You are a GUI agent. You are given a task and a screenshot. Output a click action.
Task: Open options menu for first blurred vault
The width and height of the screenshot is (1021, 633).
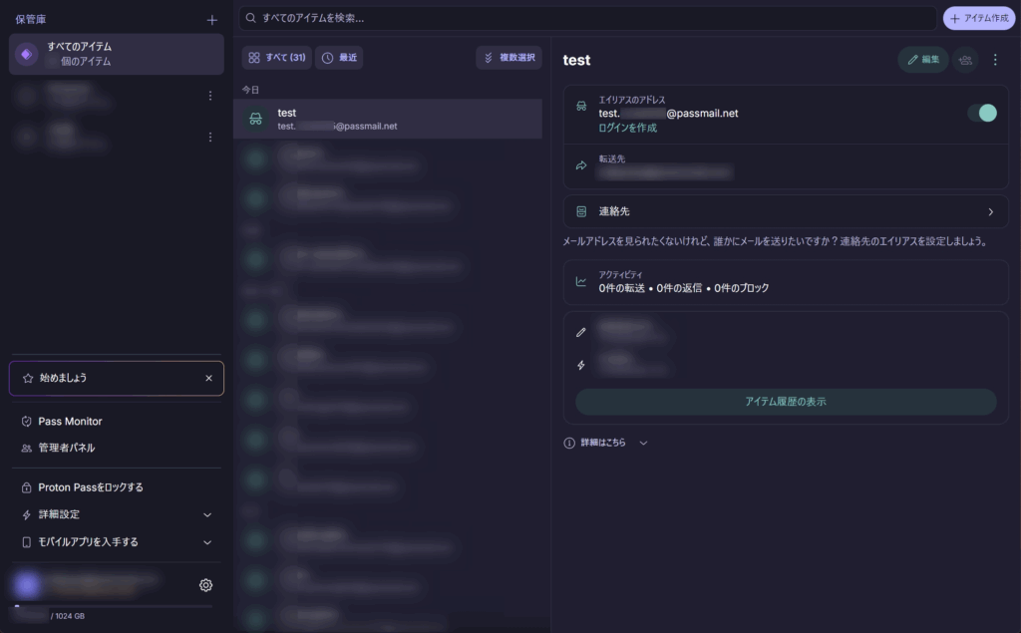[x=210, y=96]
